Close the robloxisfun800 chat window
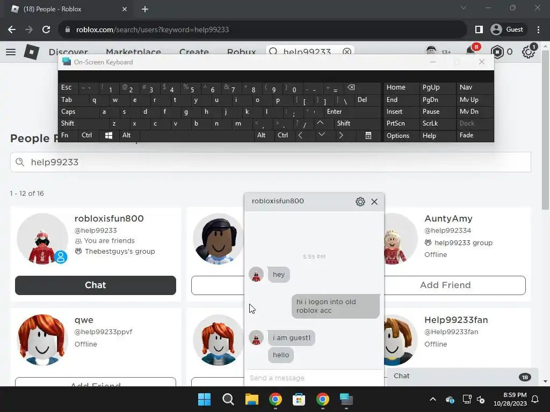This screenshot has width=550, height=412. [374, 202]
